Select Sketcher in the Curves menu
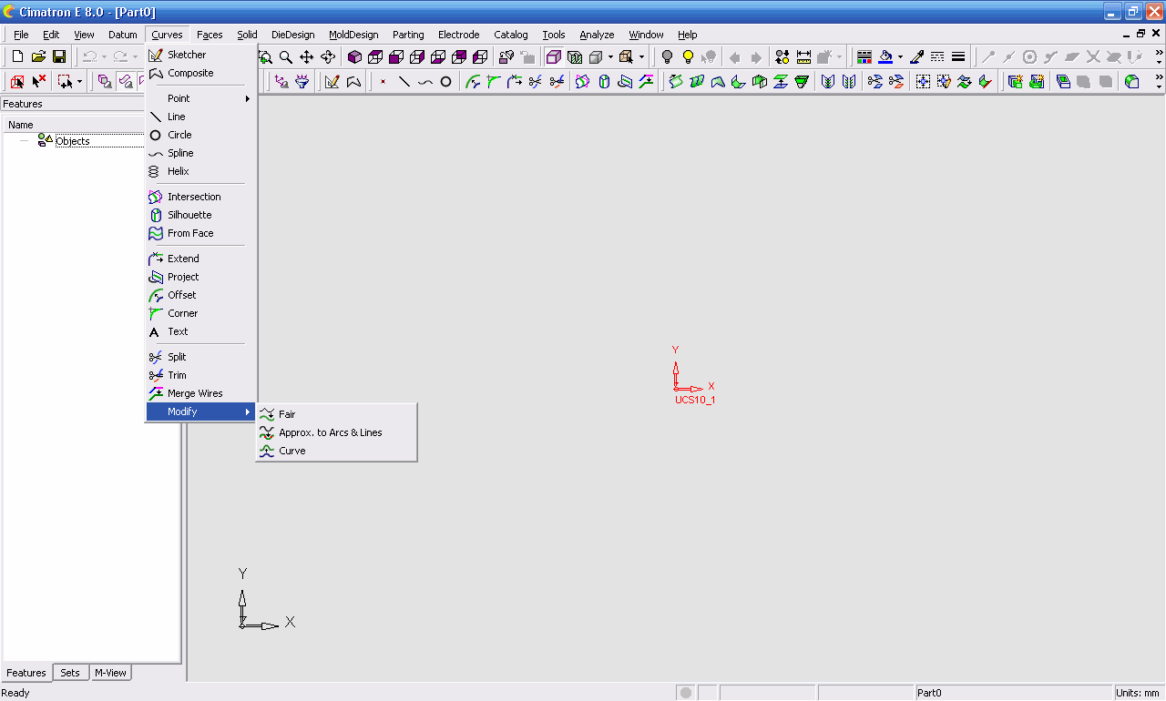The image size is (1166, 701). click(201, 55)
